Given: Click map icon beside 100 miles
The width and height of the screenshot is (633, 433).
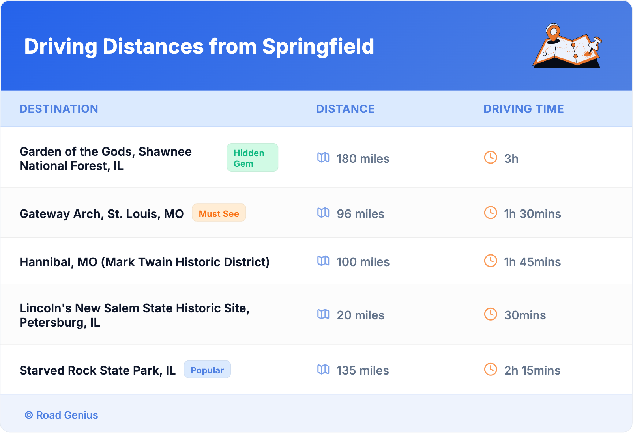Looking at the screenshot, I should (323, 261).
